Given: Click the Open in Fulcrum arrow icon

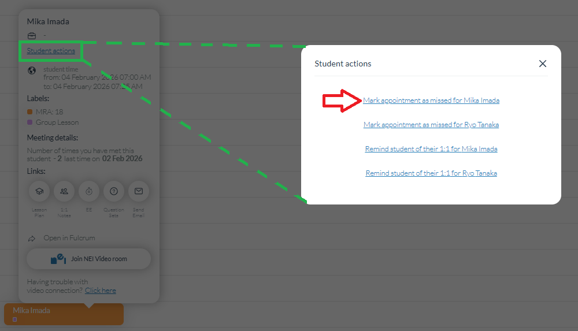Looking at the screenshot, I should click(32, 239).
